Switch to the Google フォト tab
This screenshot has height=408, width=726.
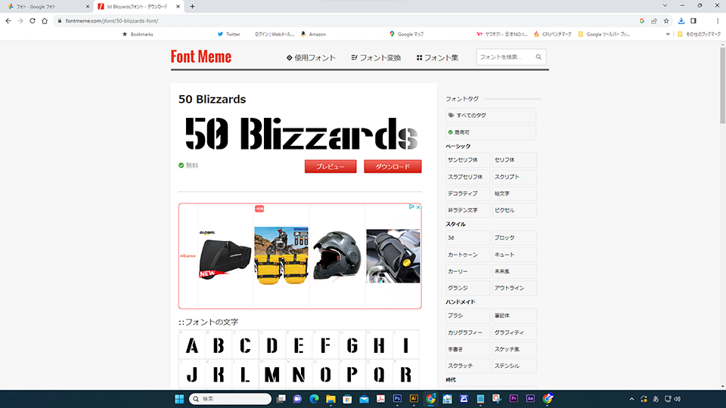(44, 6)
